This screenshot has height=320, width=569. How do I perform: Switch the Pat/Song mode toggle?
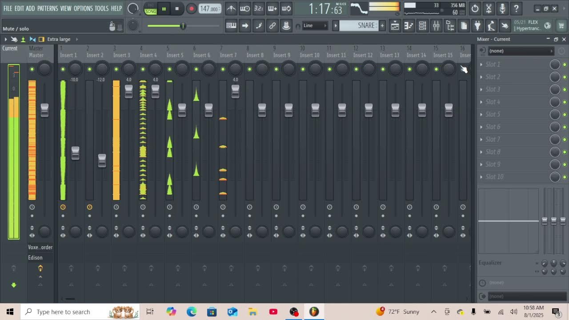pyautogui.click(x=151, y=8)
